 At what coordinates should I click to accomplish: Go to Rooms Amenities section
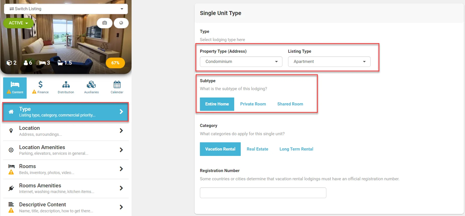click(x=66, y=189)
